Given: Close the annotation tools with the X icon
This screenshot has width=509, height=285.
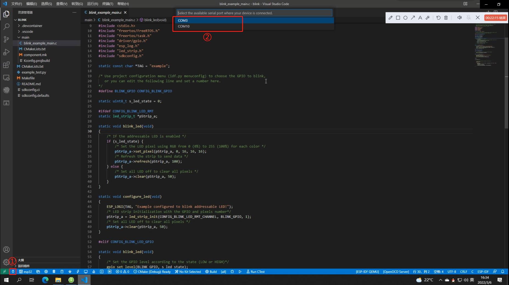Looking at the screenshot, I should tap(478, 18).
